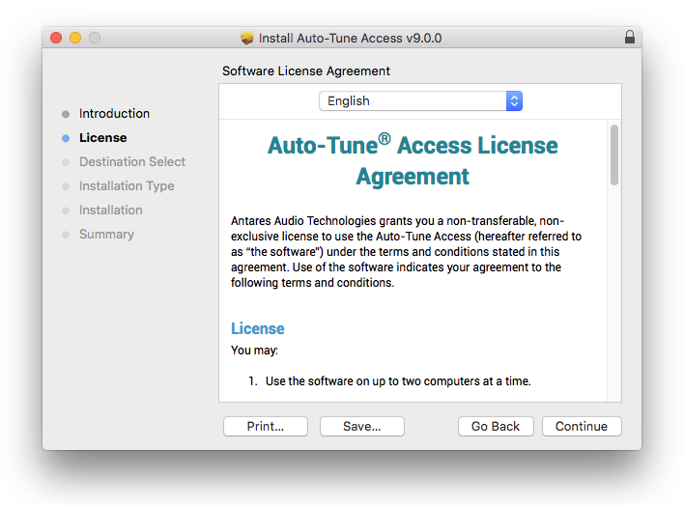Screen dimensions: 684x505
Task: Click the installer package icon in title
Action: (247, 39)
